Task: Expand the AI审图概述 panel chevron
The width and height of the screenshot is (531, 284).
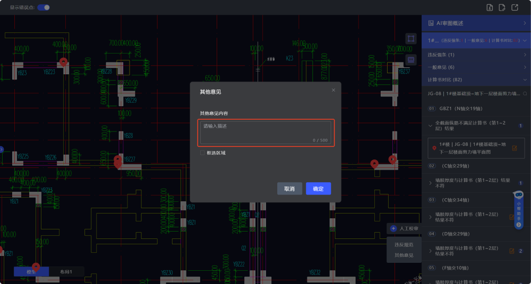Action: [525, 23]
